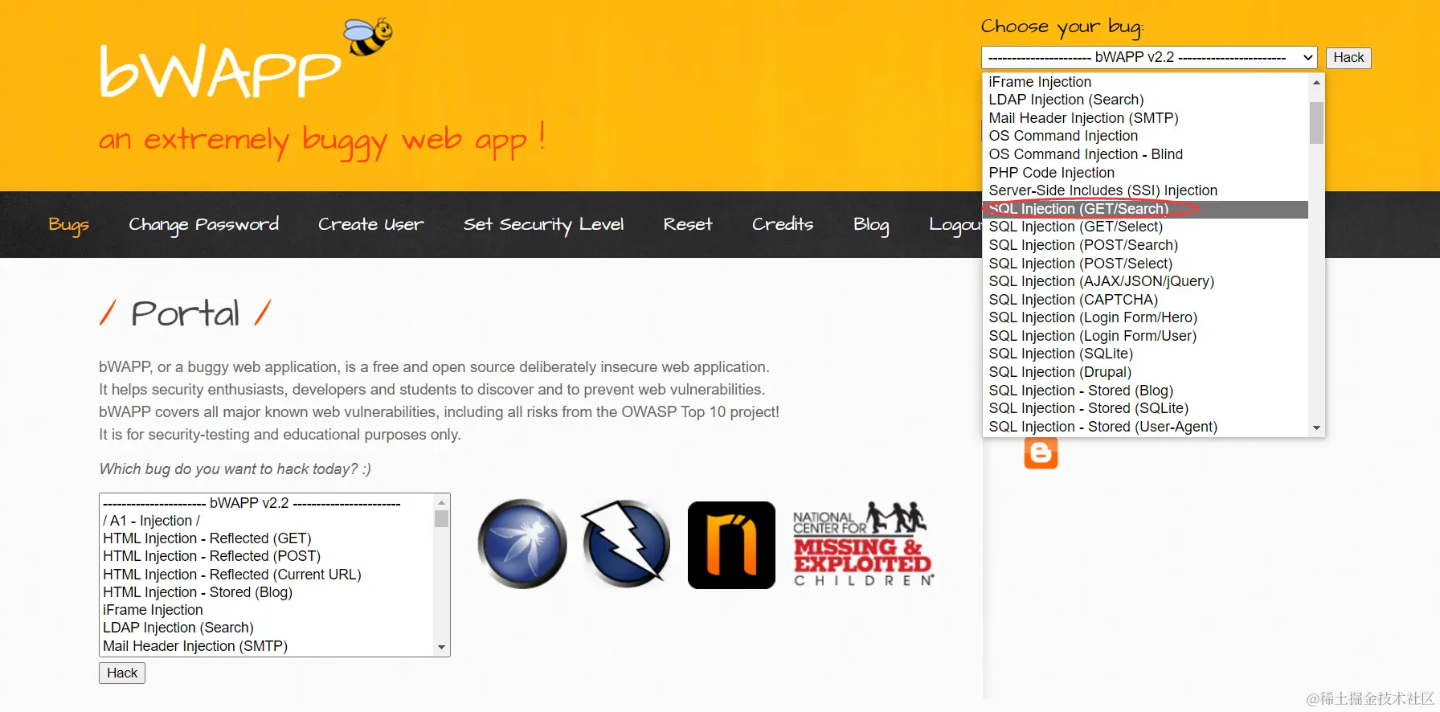Open the Blogger icon link
This screenshot has width=1440, height=712.
point(1041,453)
